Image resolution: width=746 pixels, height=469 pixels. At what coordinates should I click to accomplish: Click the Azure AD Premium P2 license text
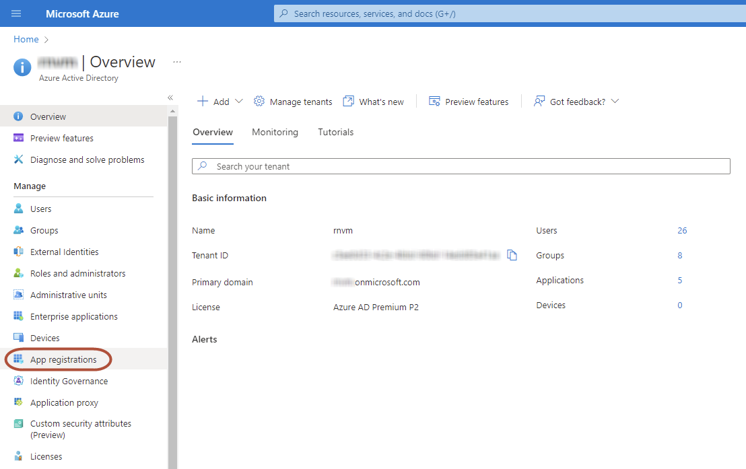pos(376,308)
